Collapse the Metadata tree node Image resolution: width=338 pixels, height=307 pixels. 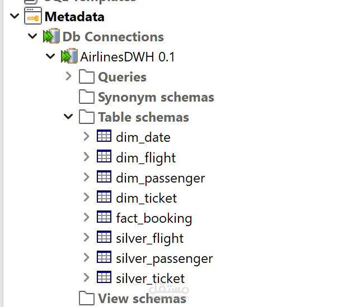coord(13,17)
